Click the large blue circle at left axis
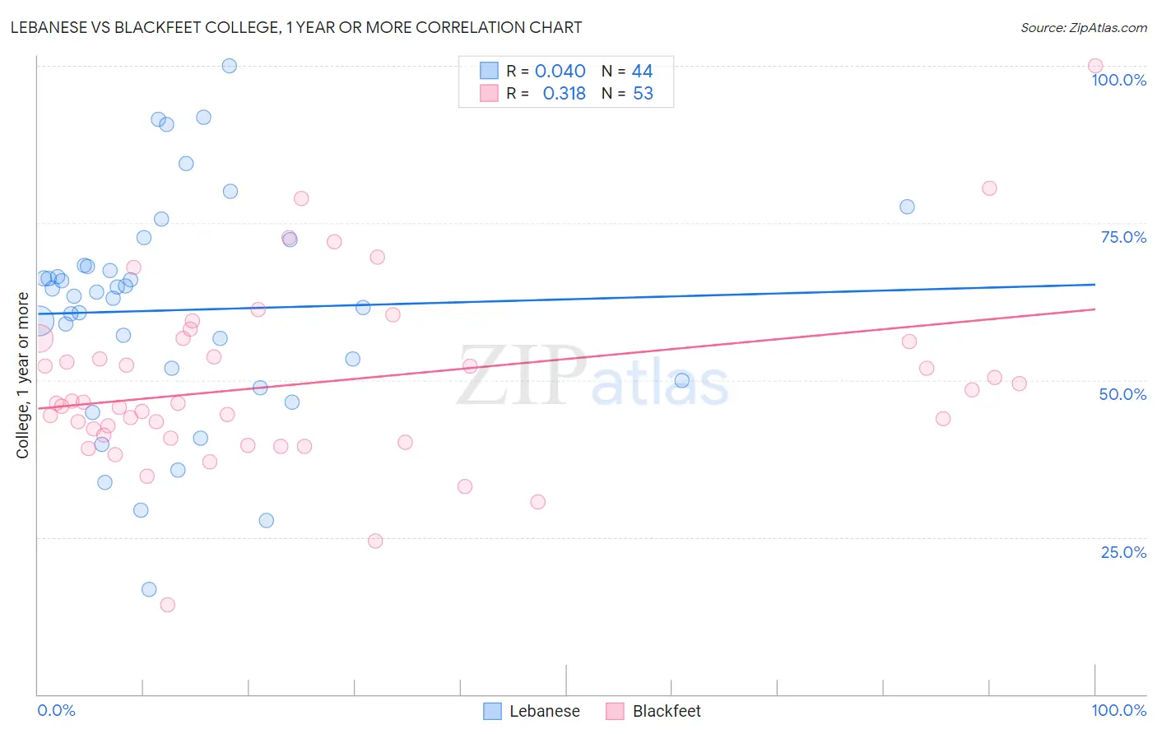Image resolution: width=1157 pixels, height=734 pixels. [x=39, y=321]
